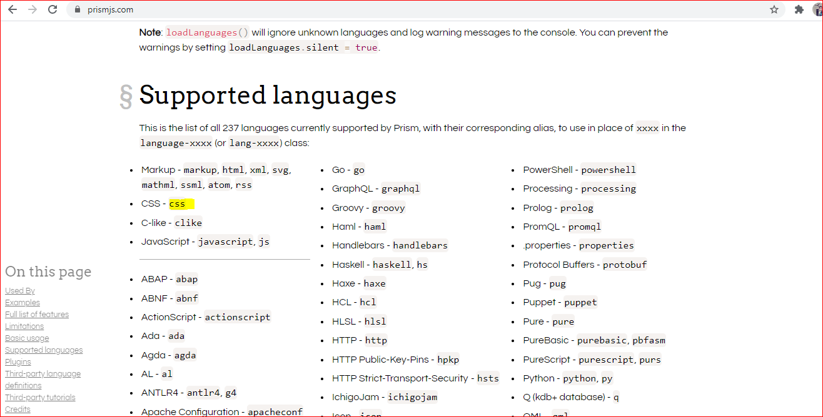Select the js alias code
Image resolution: width=823 pixels, height=417 pixels.
point(264,242)
